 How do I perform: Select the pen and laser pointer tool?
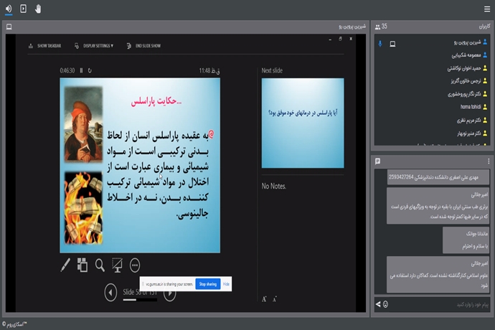tap(65, 265)
